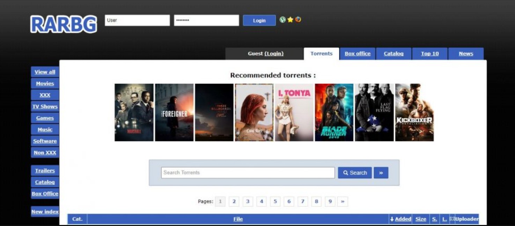Image resolution: width=515 pixels, height=226 pixels.
Task: Go to page 4
Action: [x=262, y=201]
